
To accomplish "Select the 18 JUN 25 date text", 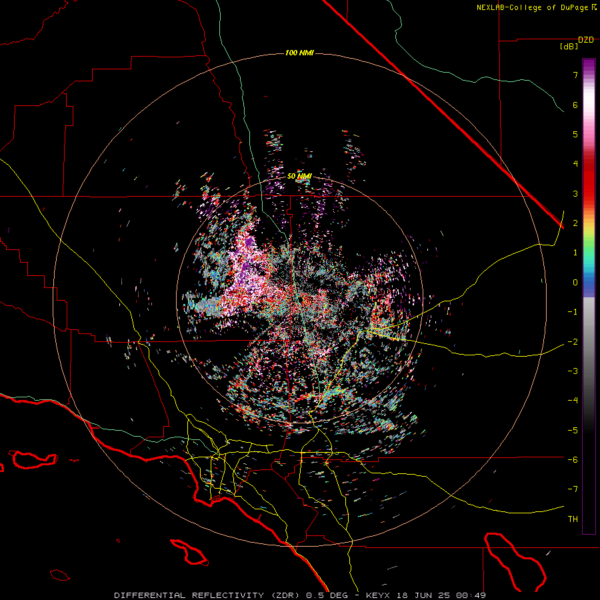I will coord(423,595).
